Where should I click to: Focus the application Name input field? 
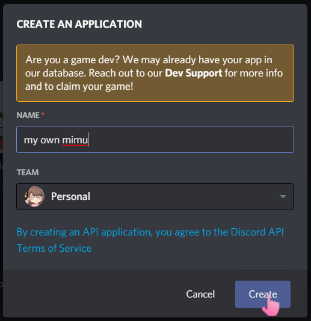pyautogui.click(x=155, y=139)
